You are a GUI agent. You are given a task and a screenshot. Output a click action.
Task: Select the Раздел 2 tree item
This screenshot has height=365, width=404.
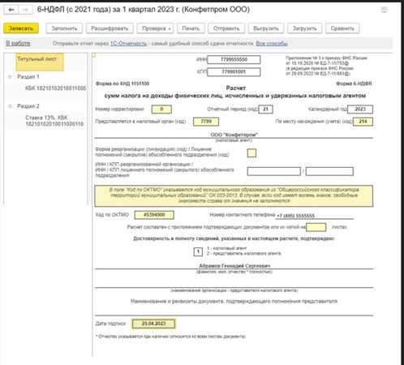[28, 106]
